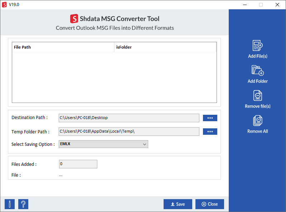Browse for Temp Folder Path with the dots button

[210, 132]
